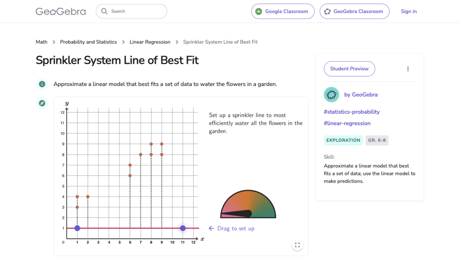Expand the Math breadcrumb section
Viewport: 459px width, 258px height.
(x=41, y=42)
